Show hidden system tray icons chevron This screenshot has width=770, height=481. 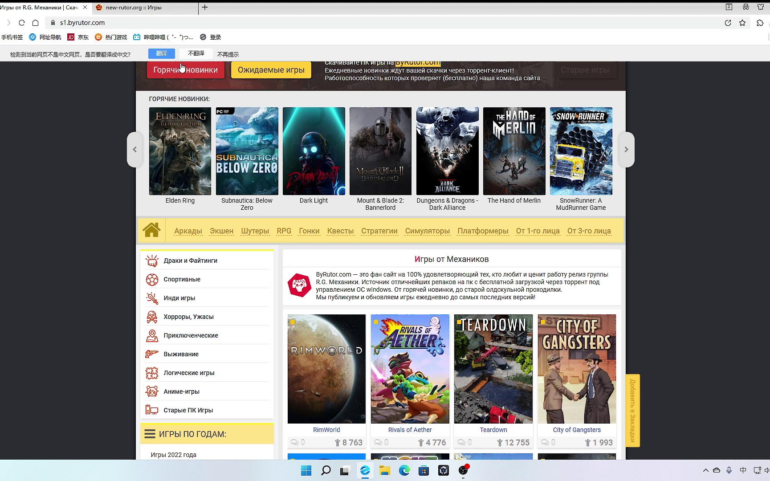[705, 470]
